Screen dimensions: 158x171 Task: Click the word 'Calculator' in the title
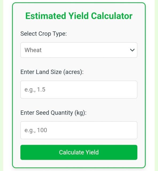click(x=112, y=16)
